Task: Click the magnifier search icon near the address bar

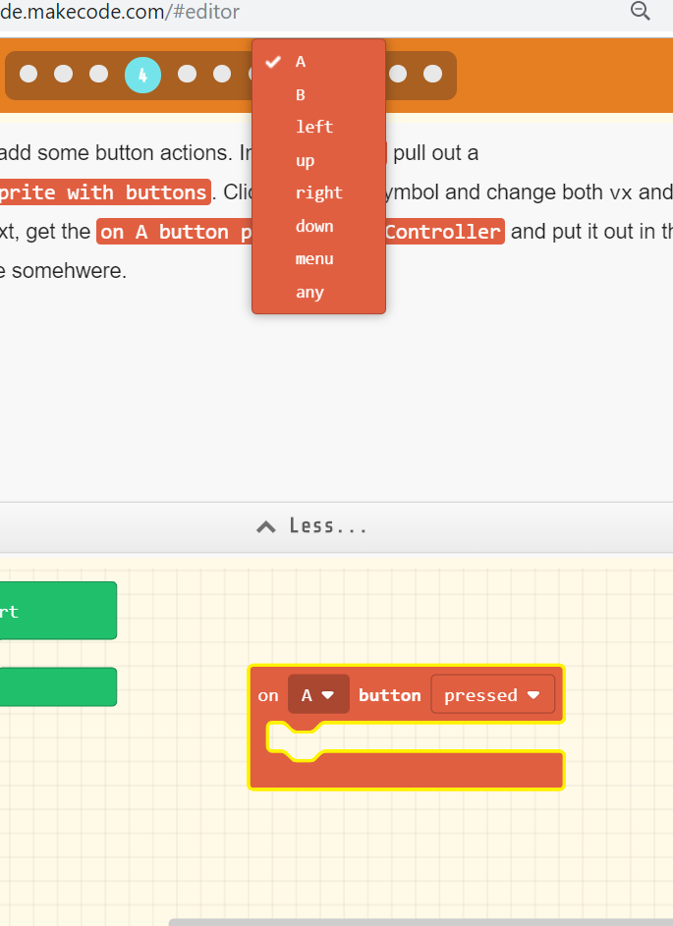Action: (x=641, y=12)
